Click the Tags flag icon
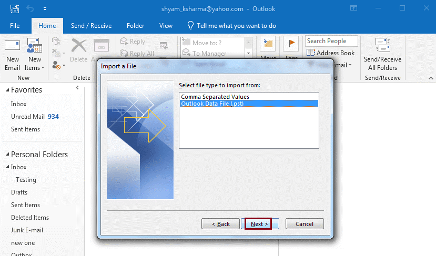Viewport: 436px width, 256px height. pyautogui.click(x=290, y=44)
